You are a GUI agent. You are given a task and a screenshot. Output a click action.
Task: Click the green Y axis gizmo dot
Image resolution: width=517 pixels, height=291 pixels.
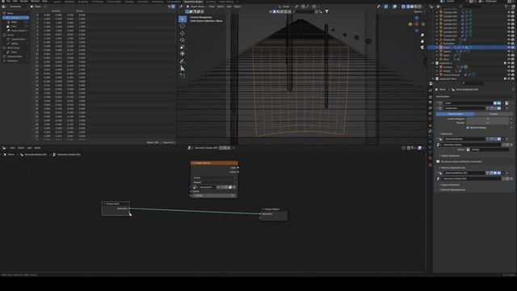pyautogui.click(x=410, y=24)
